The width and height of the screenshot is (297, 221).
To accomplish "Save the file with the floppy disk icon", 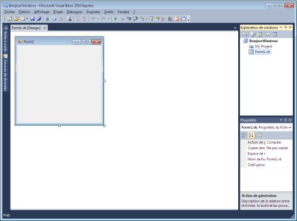I will (x=32, y=19).
